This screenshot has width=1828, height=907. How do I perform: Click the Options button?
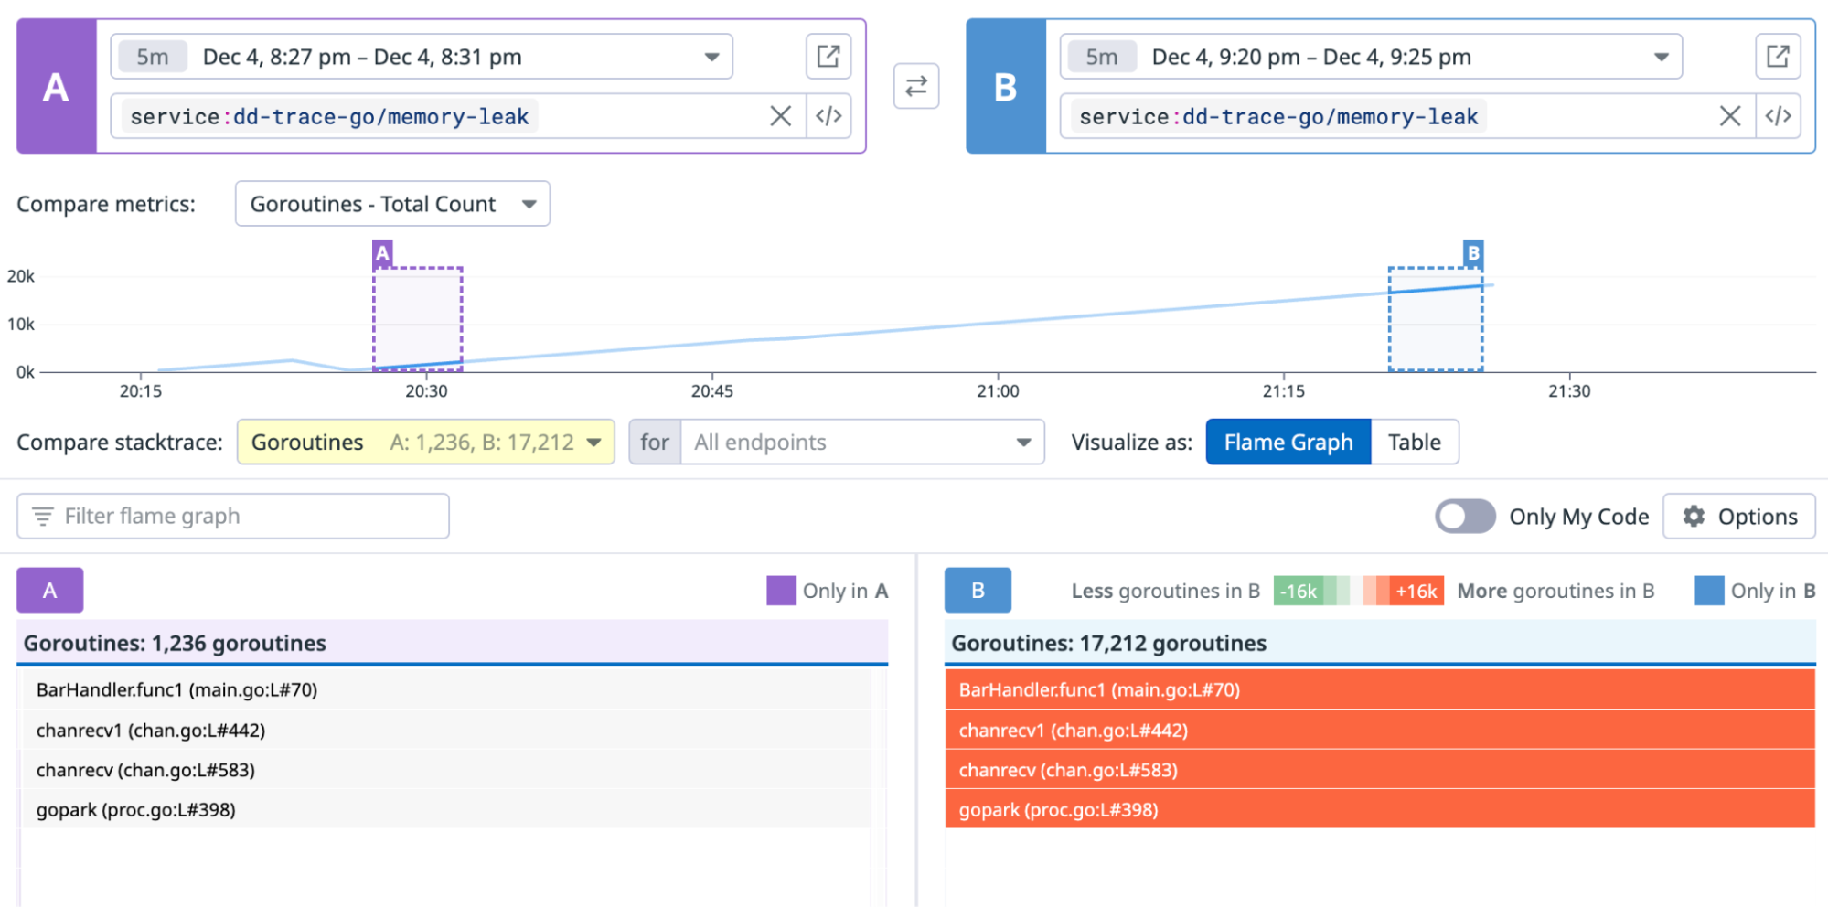pos(1739,516)
